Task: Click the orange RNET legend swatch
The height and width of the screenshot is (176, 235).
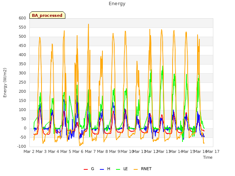Action: (x=135, y=169)
